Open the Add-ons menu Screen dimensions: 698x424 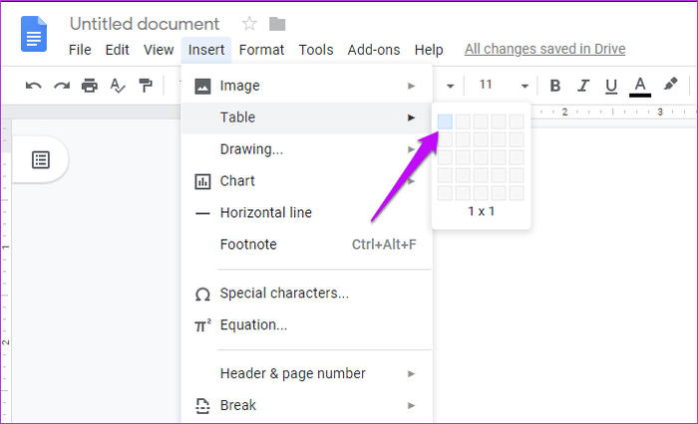tap(374, 50)
